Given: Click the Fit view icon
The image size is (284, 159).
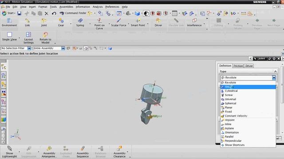Looking at the screenshot, I should click(x=119, y=13).
